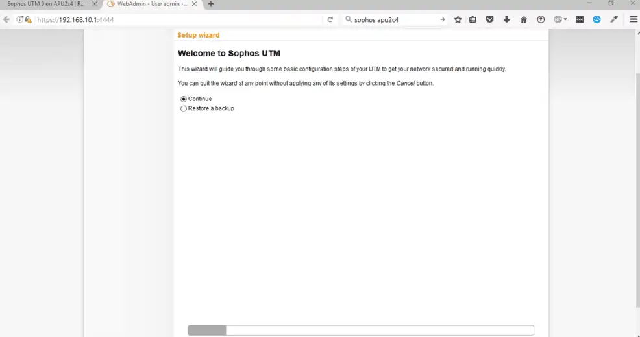640x337 pixels.
Task: Activate the eyedropper color picker tool
Action: (x=614, y=19)
